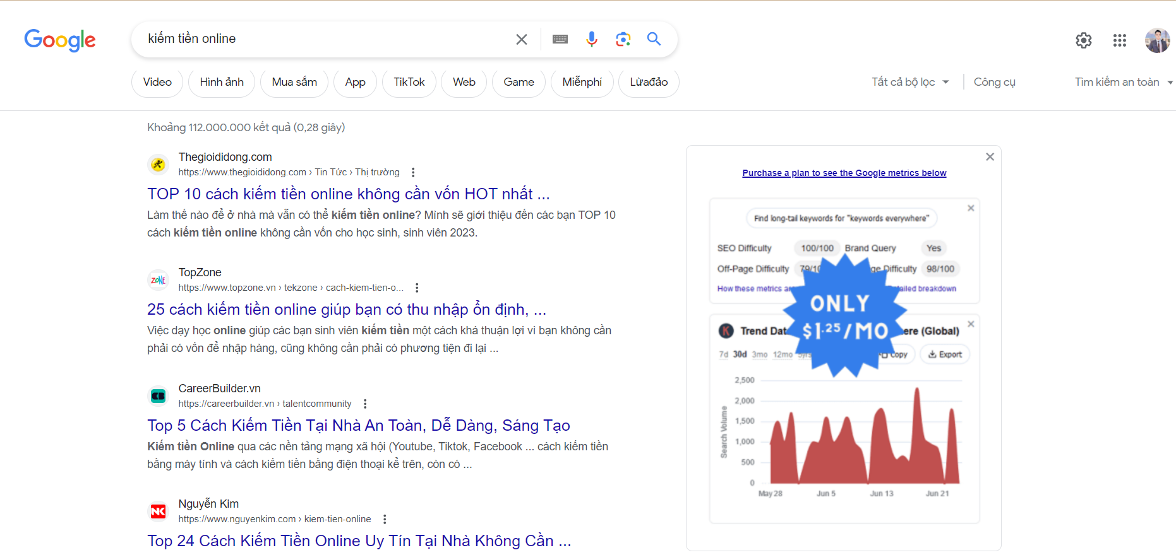This screenshot has height=555, width=1176.
Task: Open more options for Nguyễn Kim result
Action: click(385, 519)
